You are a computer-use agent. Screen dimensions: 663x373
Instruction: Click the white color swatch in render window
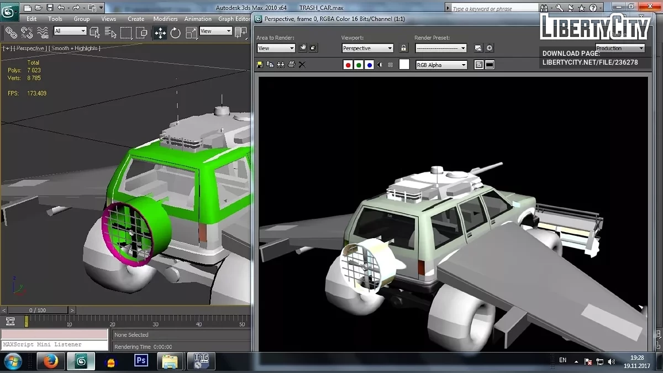(404, 65)
